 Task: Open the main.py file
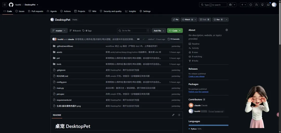[60, 88]
